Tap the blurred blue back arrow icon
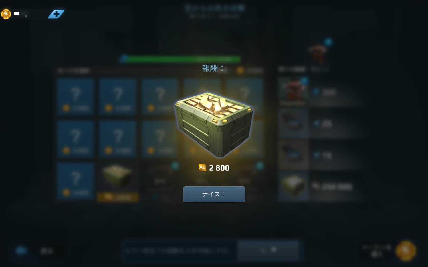This screenshot has width=428, height=267. (21, 250)
